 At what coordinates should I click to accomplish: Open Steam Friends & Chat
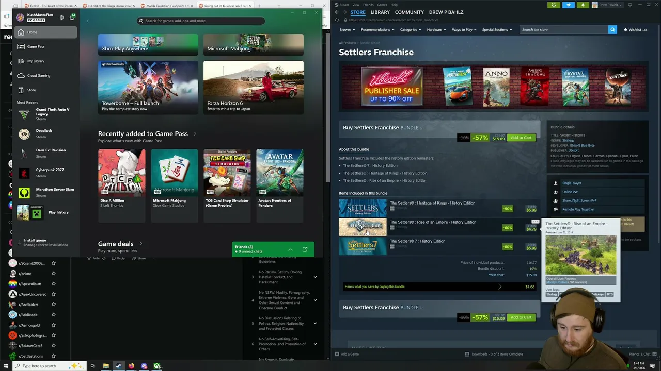pyautogui.click(x=639, y=354)
